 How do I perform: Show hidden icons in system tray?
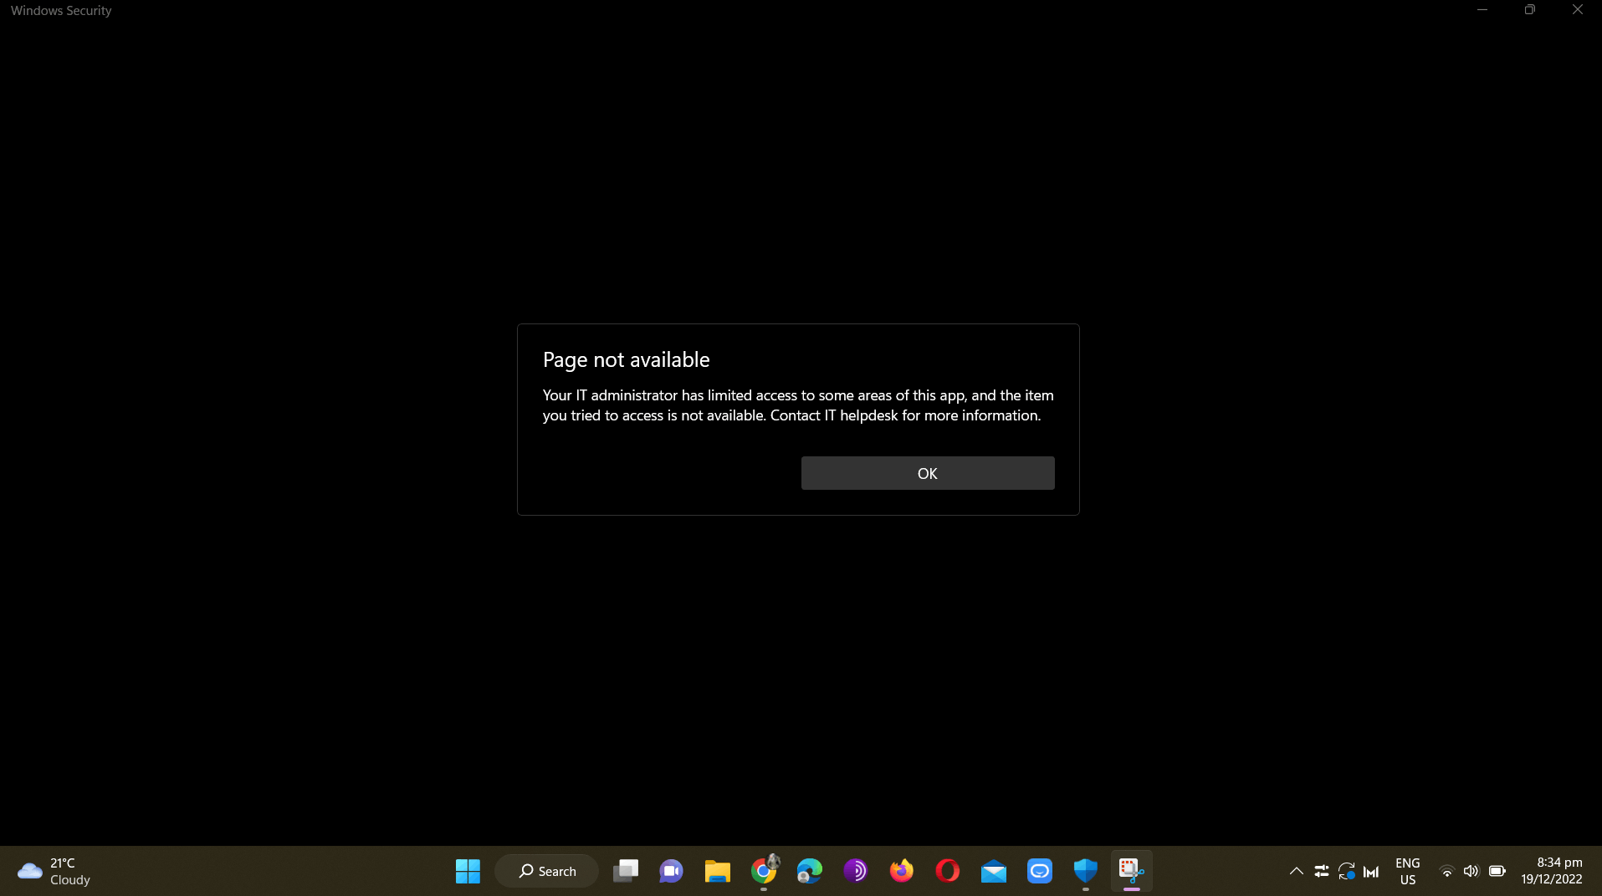point(1296,871)
